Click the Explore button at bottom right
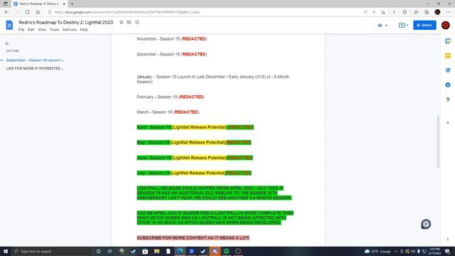Screen dimensions: 455x256 click(x=426, y=224)
